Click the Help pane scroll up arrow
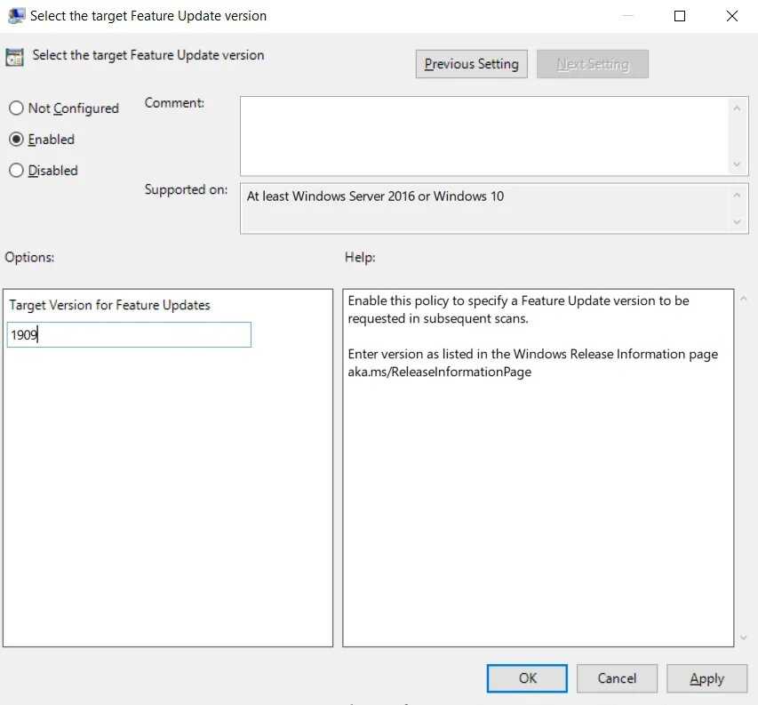 744,299
